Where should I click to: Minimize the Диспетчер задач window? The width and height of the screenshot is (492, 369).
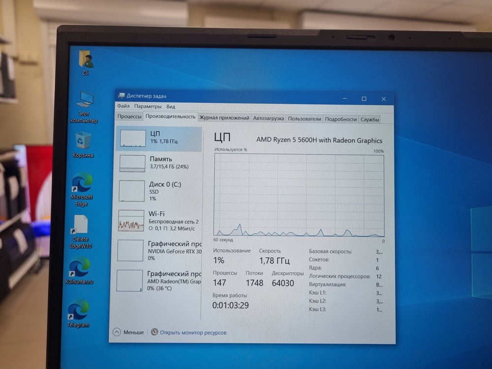point(345,98)
